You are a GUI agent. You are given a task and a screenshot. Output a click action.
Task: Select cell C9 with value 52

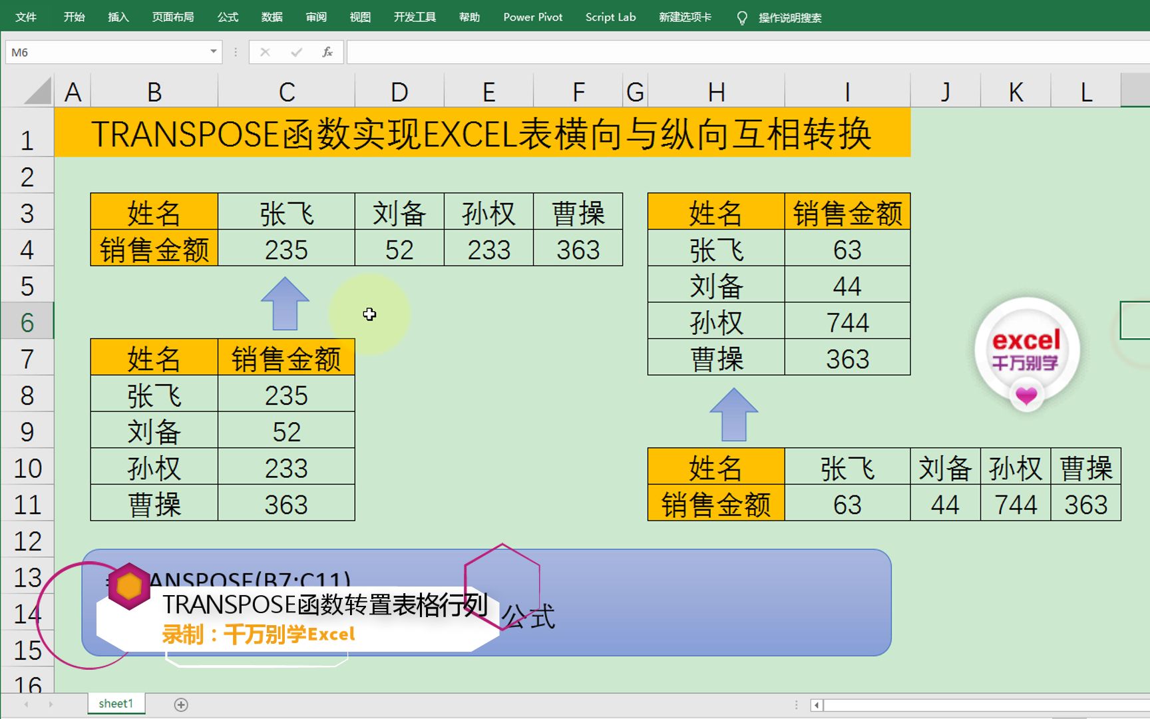tap(286, 431)
